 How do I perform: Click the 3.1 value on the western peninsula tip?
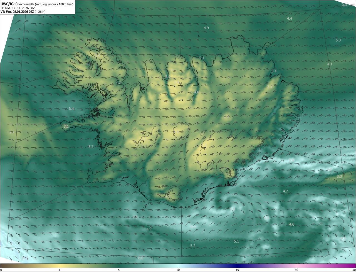[66, 126]
